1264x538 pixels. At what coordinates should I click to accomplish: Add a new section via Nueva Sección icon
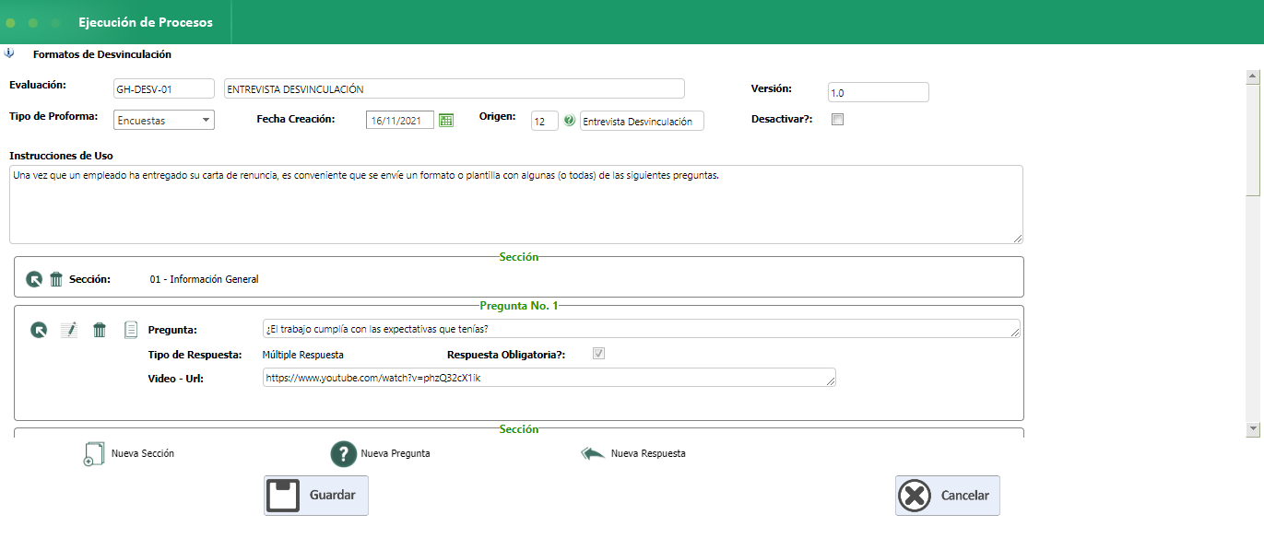click(x=93, y=454)
